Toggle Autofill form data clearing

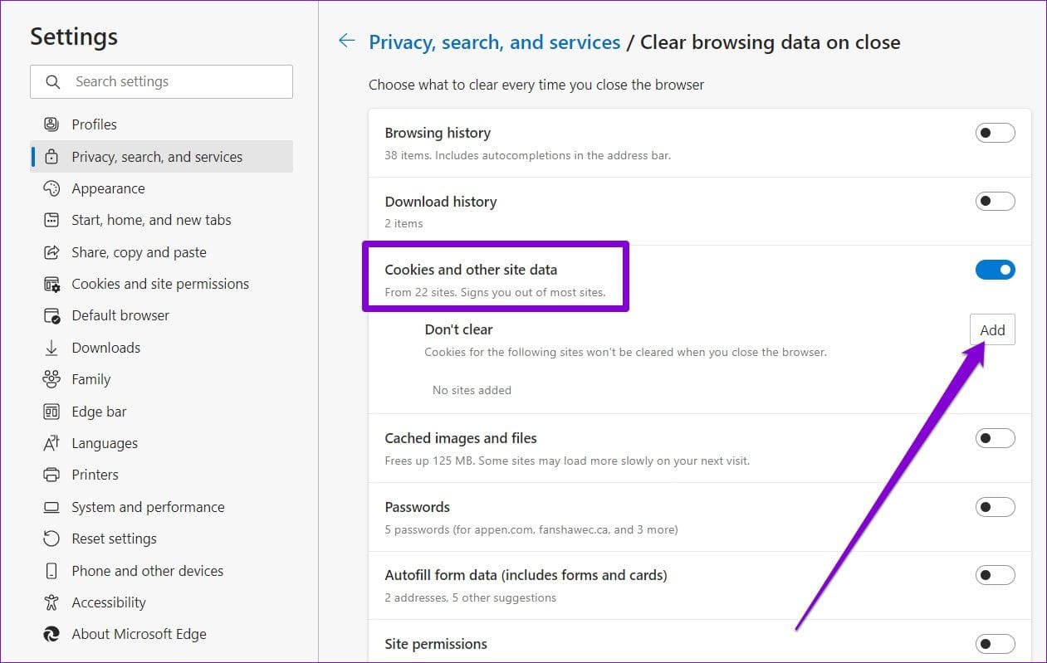tap(995, 575)
